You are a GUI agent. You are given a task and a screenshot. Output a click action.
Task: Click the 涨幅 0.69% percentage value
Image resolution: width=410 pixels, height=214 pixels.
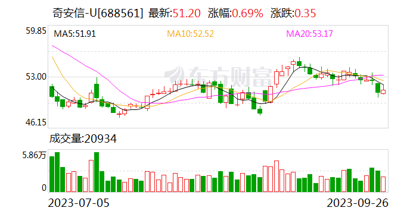[x=248, y=13]
